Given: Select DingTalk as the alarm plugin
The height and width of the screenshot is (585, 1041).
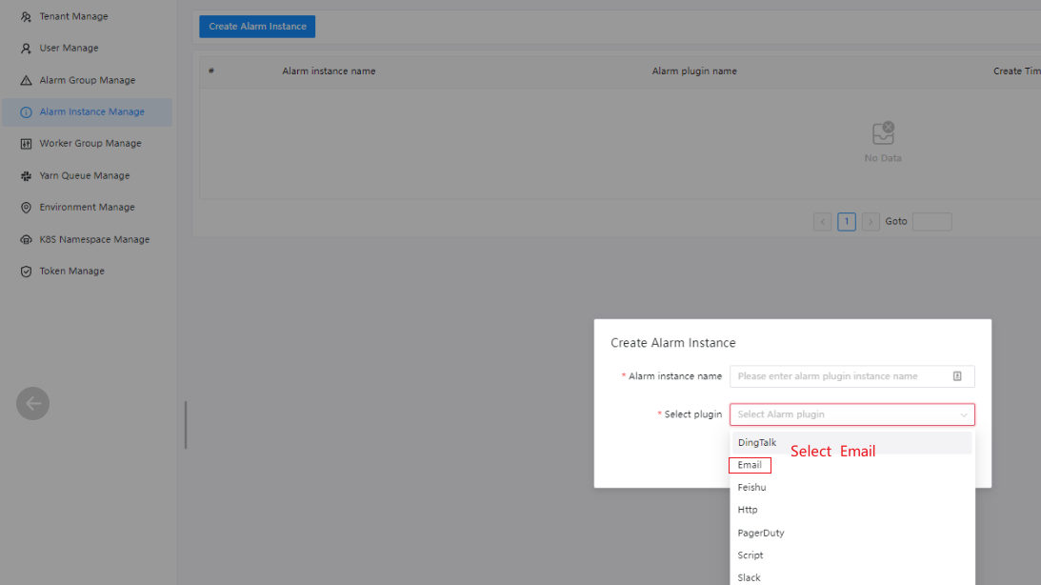Looking at the screenshot, I should 757,442.
